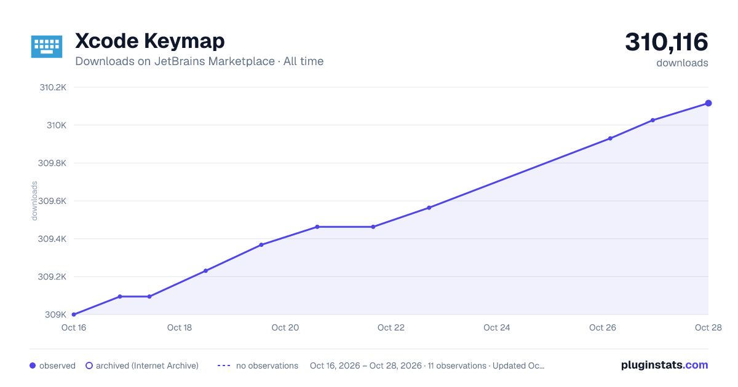Click the 309.2K y-axis label
The width and height of the screenshot is (738, 387).
tap(52, 276)
